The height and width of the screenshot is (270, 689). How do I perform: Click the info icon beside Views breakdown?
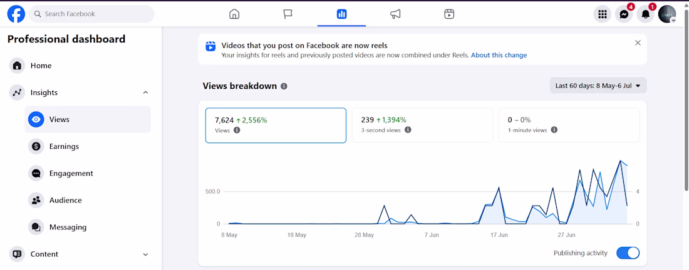point(284,86)
